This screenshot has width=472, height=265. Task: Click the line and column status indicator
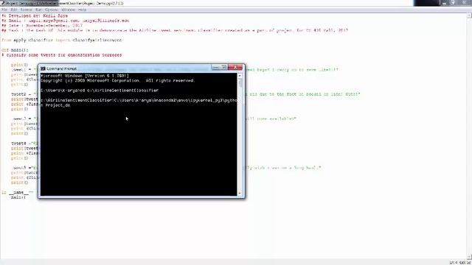tap(460, 263)
